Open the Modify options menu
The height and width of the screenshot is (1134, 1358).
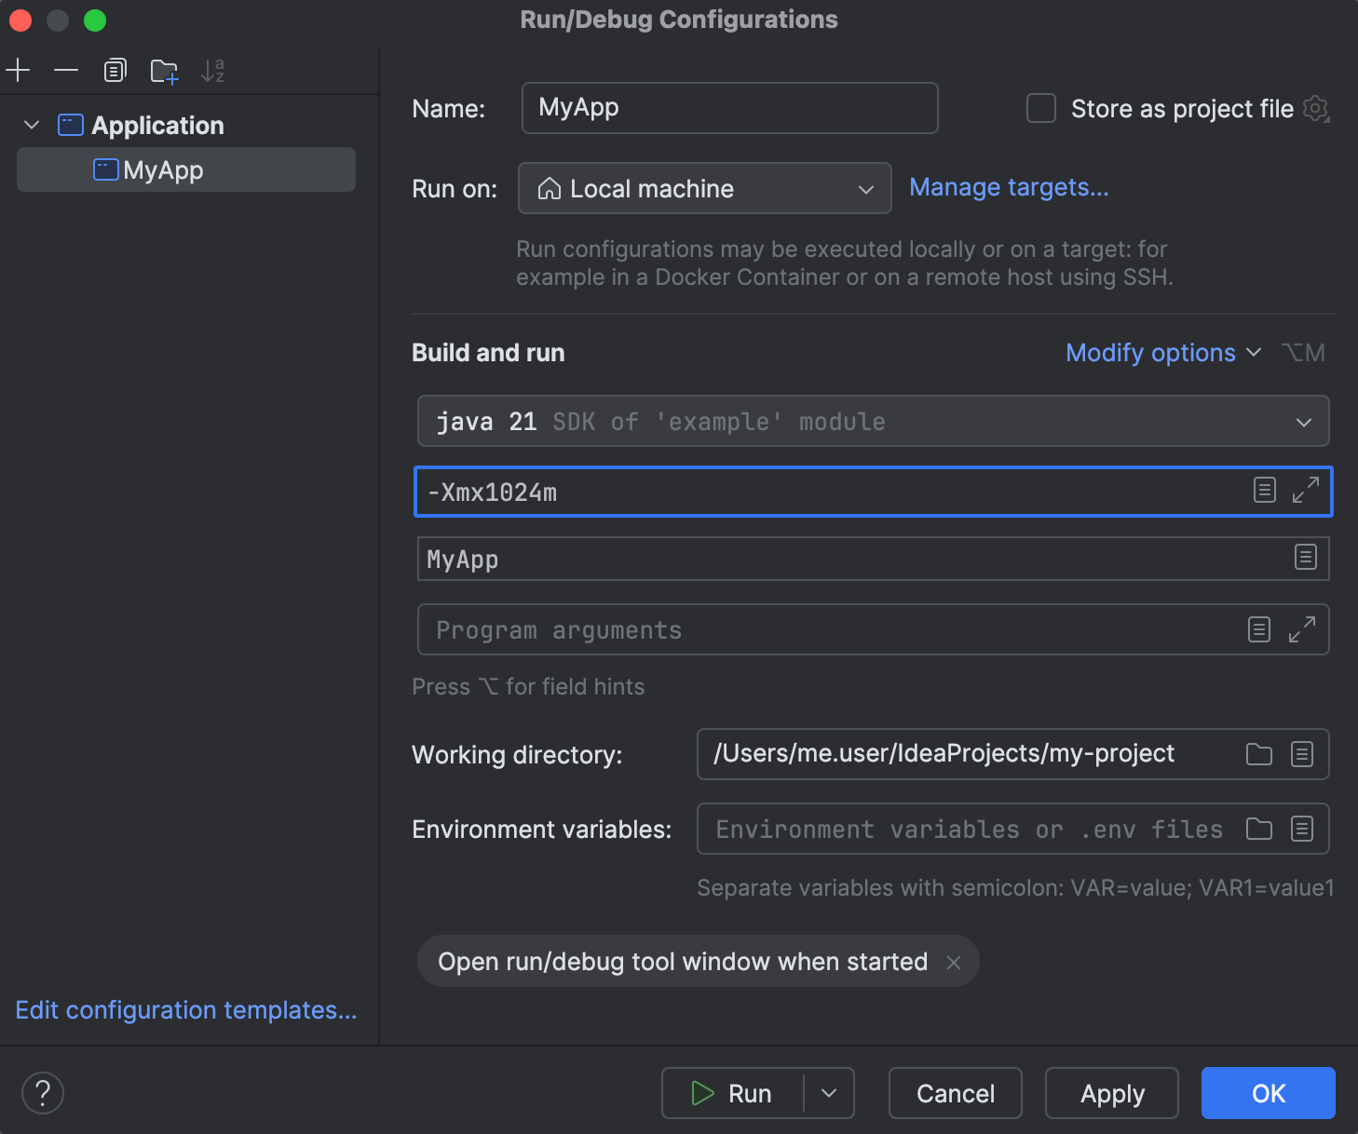click(1151, 353)
